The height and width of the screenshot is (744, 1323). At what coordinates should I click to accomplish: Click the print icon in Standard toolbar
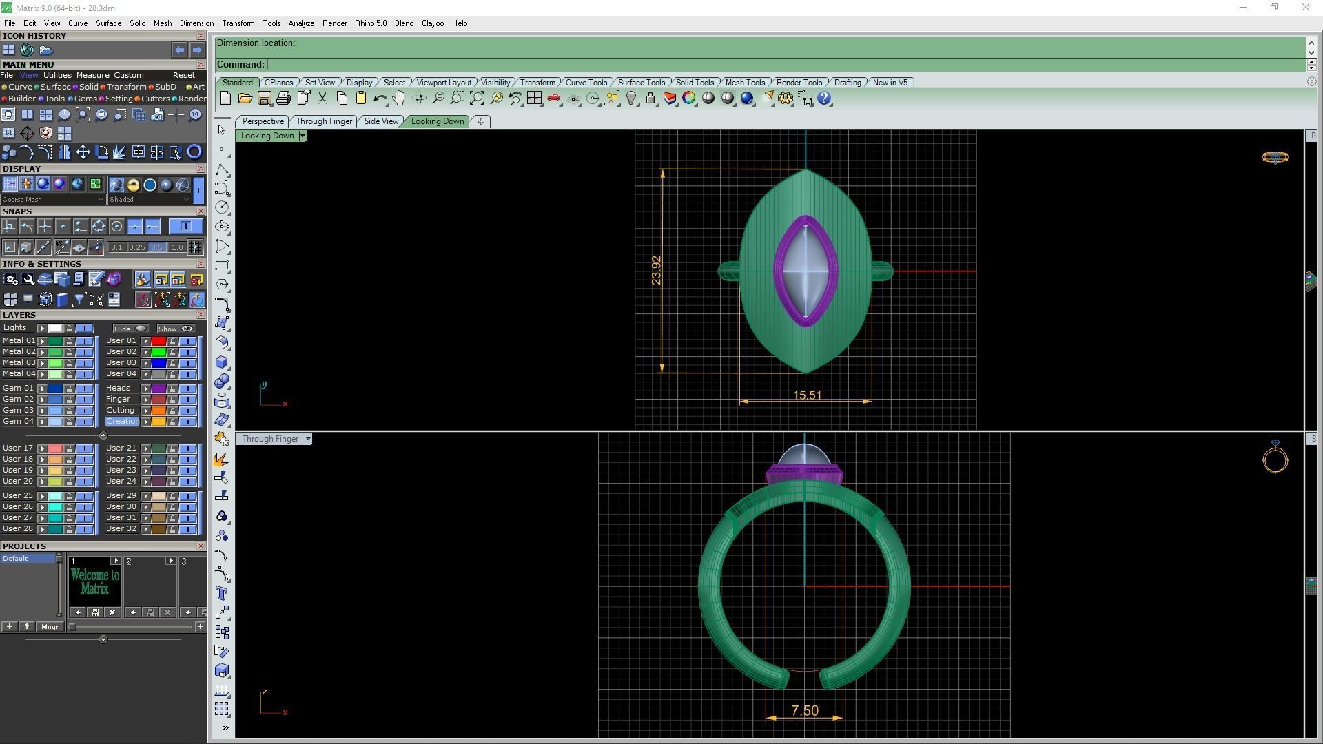(x=283, y=99)
